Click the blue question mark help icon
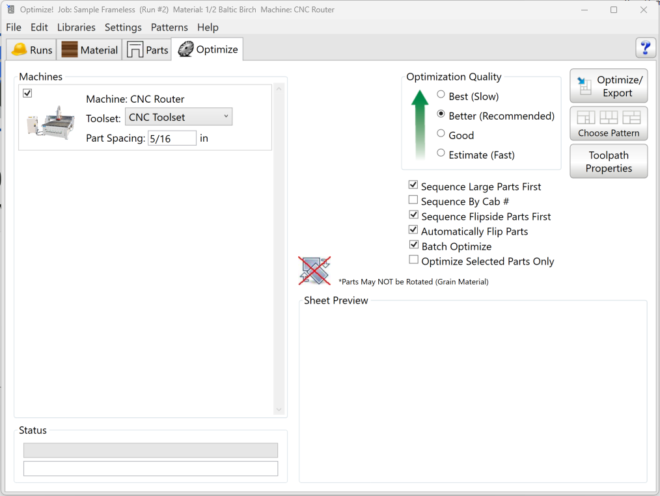 point(645,48)
